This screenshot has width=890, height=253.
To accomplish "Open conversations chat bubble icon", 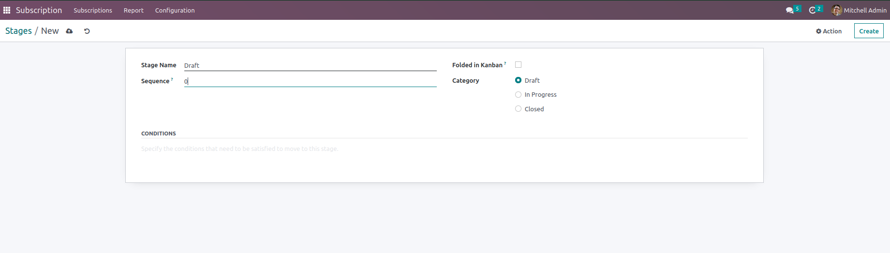I will [x=789, y=10].
